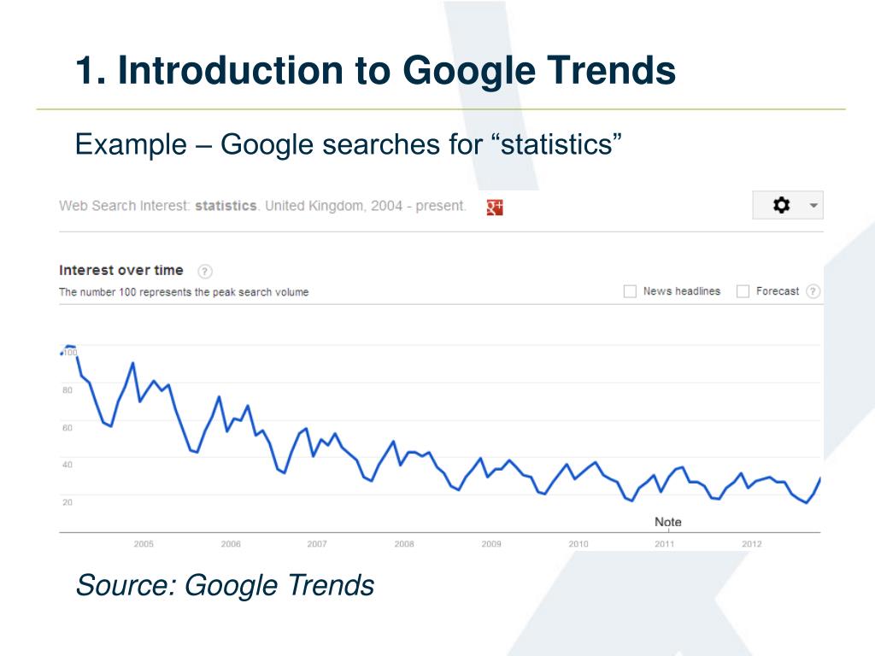
Task: Click the Note marker on chart
Action: [x=668, y=522]
